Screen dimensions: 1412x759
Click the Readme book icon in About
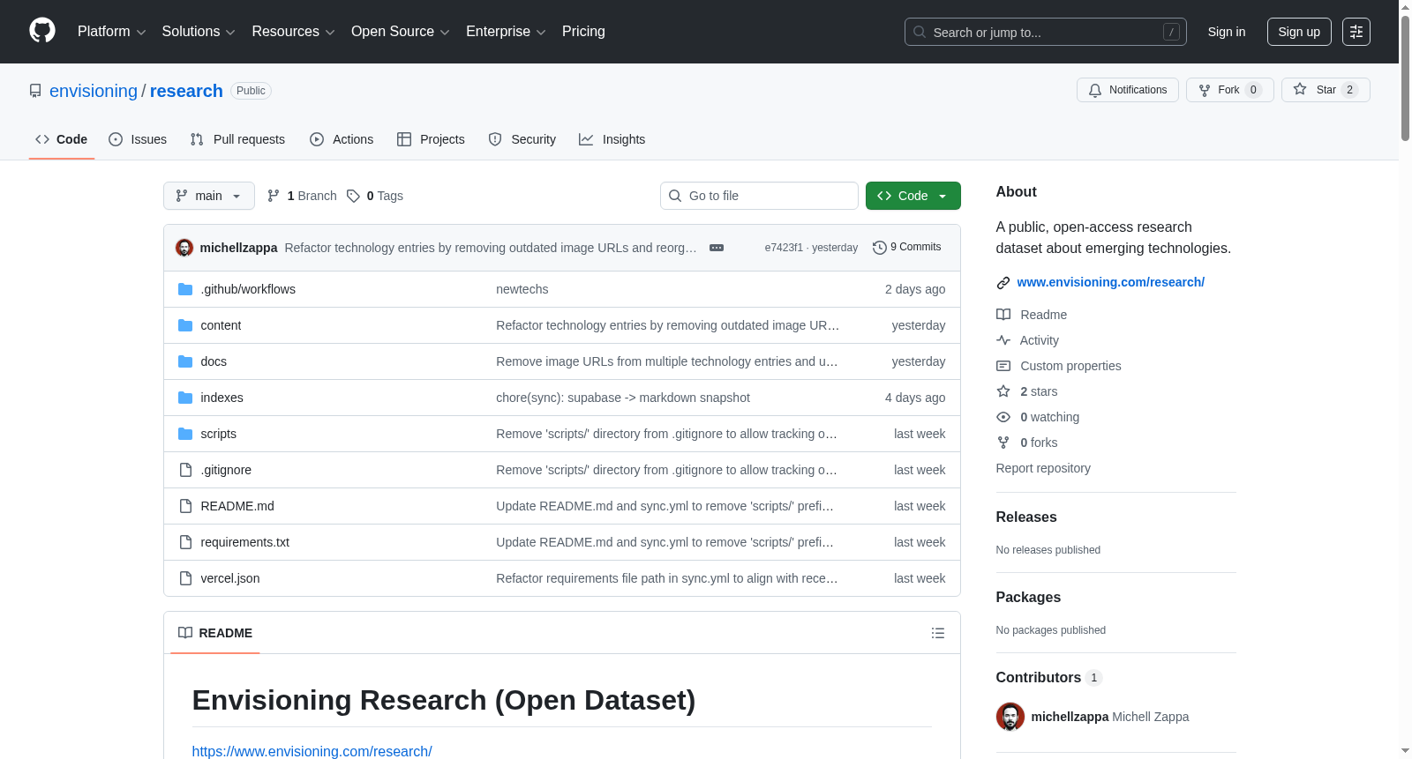(x=1003, y=315)
